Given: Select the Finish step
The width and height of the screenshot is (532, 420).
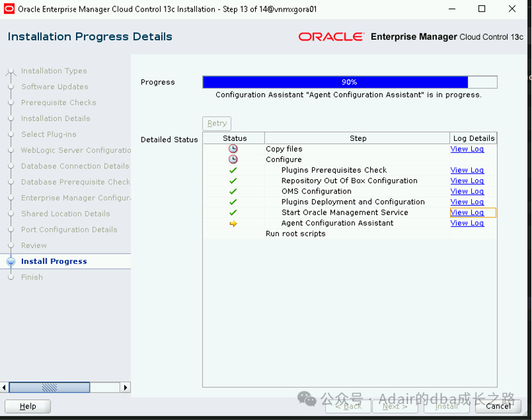Looking at the screenshot, I should tap(32, 277).
